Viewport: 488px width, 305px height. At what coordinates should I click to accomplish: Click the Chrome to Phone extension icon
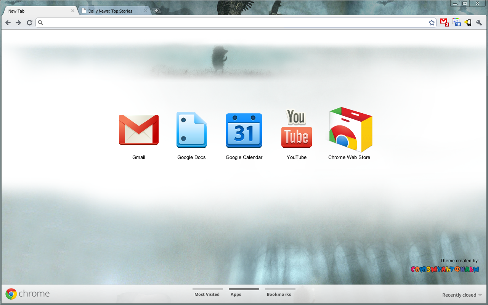click(x=468, y=22)
